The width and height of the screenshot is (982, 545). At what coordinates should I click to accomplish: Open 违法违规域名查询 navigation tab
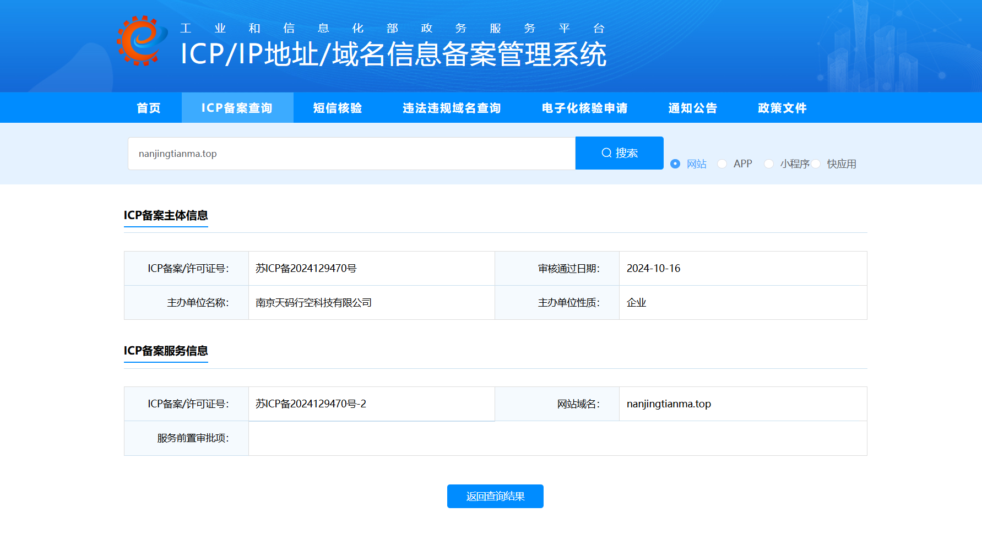452,108
